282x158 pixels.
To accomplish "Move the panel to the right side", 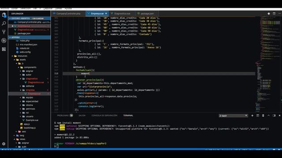I will click(x=274, y=116).
